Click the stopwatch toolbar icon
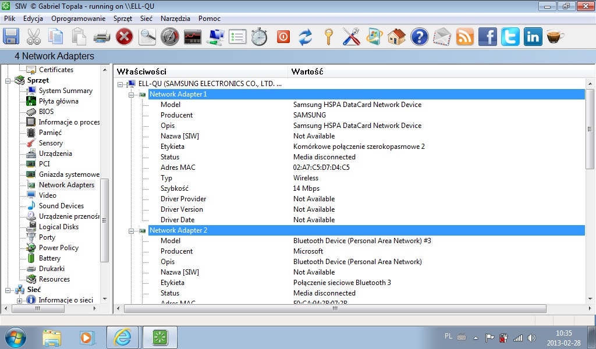 point(260,37)
